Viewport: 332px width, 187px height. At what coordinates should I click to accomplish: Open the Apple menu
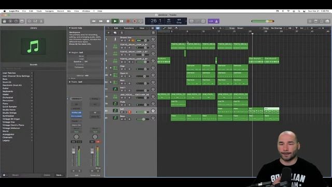point(5,11)
